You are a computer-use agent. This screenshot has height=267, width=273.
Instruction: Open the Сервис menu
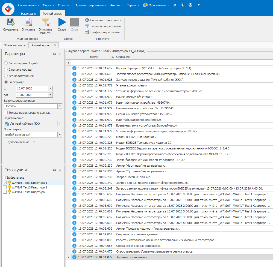pyautogui.click(x=133, y=5)
